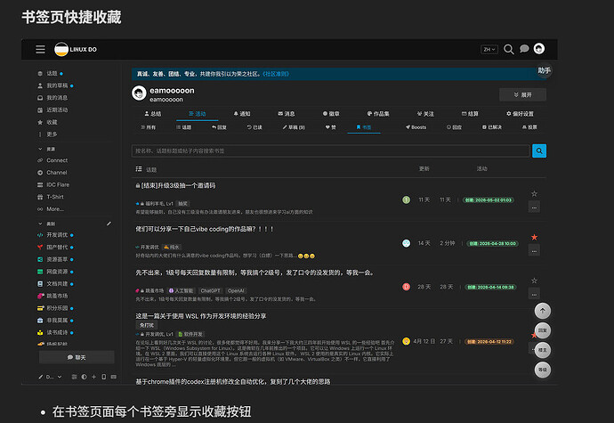Click the blue bookmark search button
Image resolution: width=614 pixels, height=423 pixels.
[539, 150]
